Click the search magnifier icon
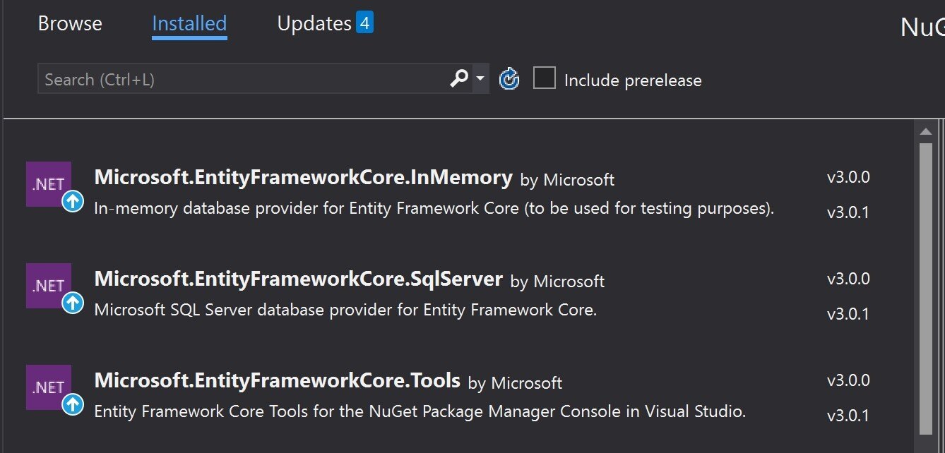Screen dimensions: 945x453 [459, 78]
